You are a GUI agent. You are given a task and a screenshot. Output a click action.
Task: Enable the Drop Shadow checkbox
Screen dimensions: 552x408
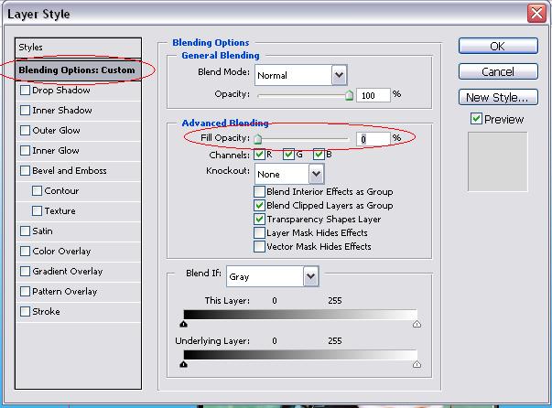25,90
